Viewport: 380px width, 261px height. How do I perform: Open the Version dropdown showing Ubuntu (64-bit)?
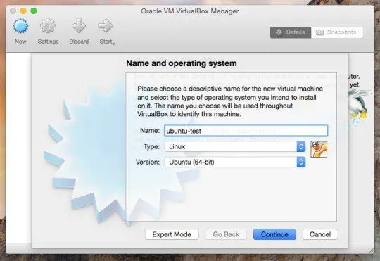(x=235, y=162)
